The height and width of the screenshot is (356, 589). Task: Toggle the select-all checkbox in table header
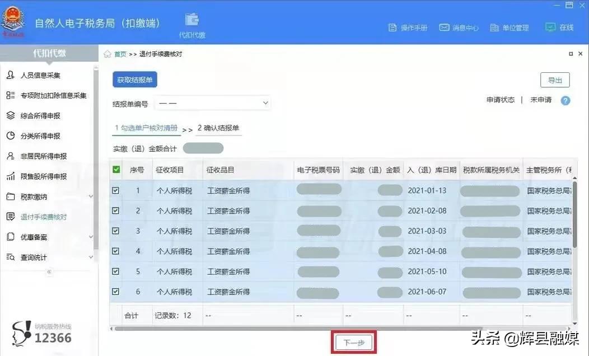click(115, 170)
